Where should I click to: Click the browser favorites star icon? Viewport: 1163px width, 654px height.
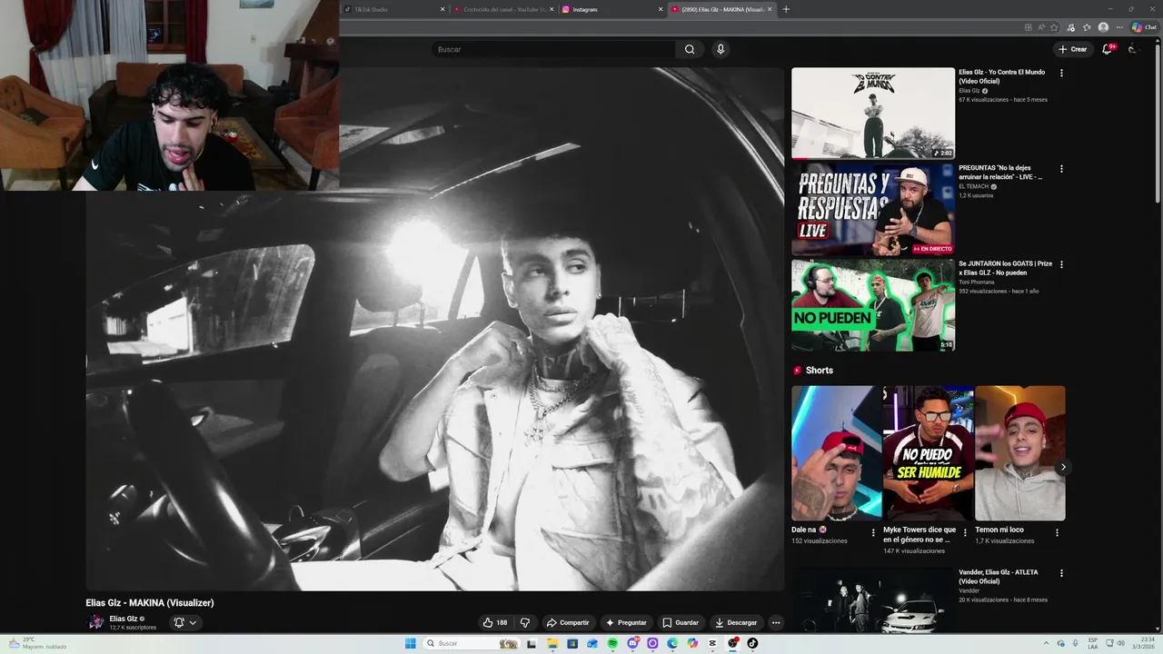1054,27
